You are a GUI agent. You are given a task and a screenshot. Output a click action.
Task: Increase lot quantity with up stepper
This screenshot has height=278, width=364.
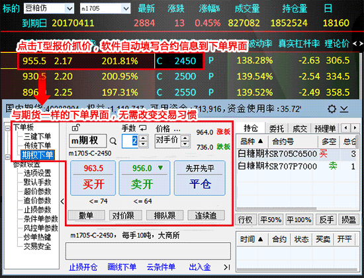[x=143, y=138]
